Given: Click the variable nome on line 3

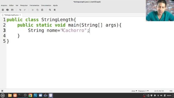Looking at the screenshot, I should pos(52,30).
